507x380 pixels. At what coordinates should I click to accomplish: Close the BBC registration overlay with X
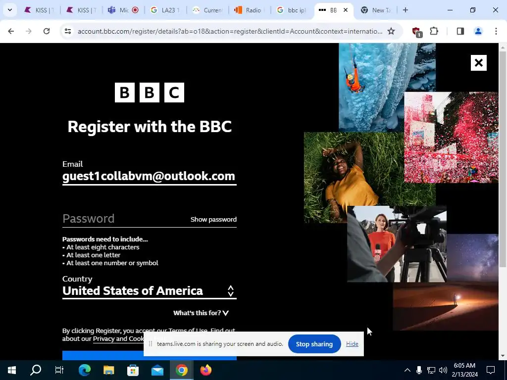tap(479, 63)
